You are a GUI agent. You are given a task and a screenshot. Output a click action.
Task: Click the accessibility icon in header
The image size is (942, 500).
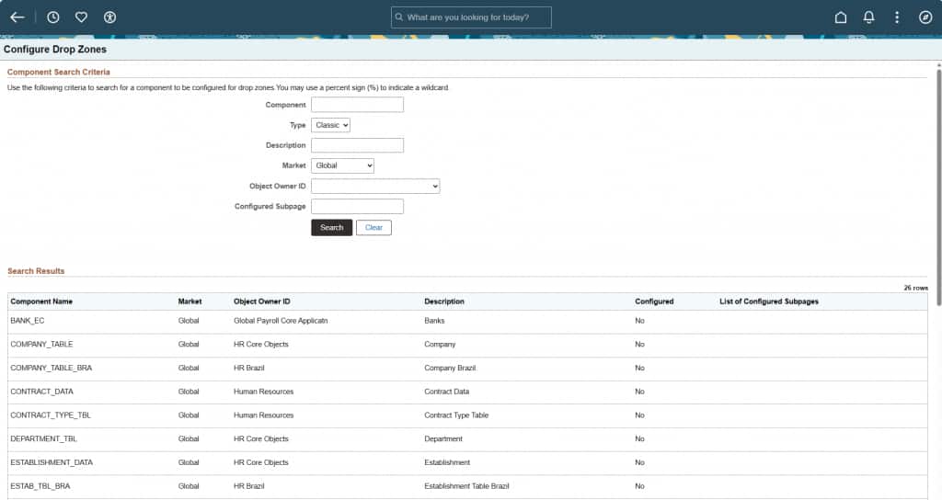[x=109, y=17]
